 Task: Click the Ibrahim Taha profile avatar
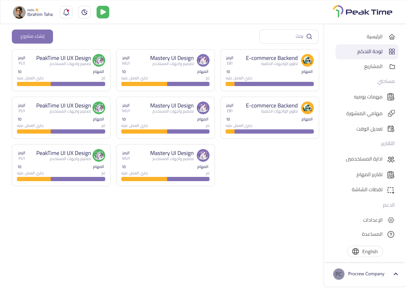pos(19,12)
